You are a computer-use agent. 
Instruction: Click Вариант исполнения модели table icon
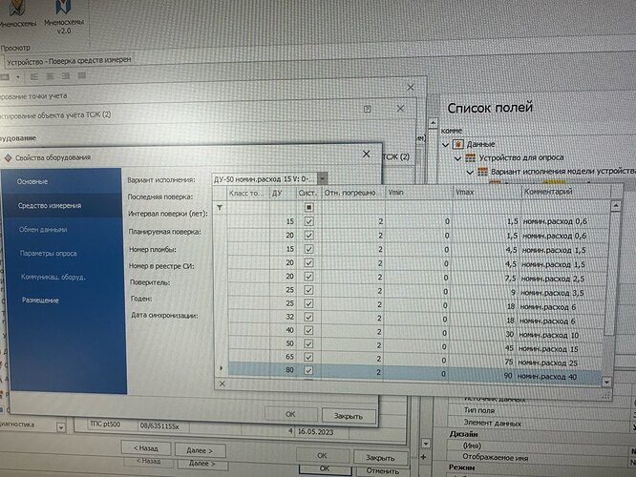click(x=482, y=172)
